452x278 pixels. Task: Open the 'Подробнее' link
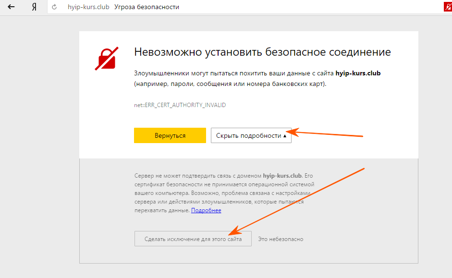tap(206, 210)
